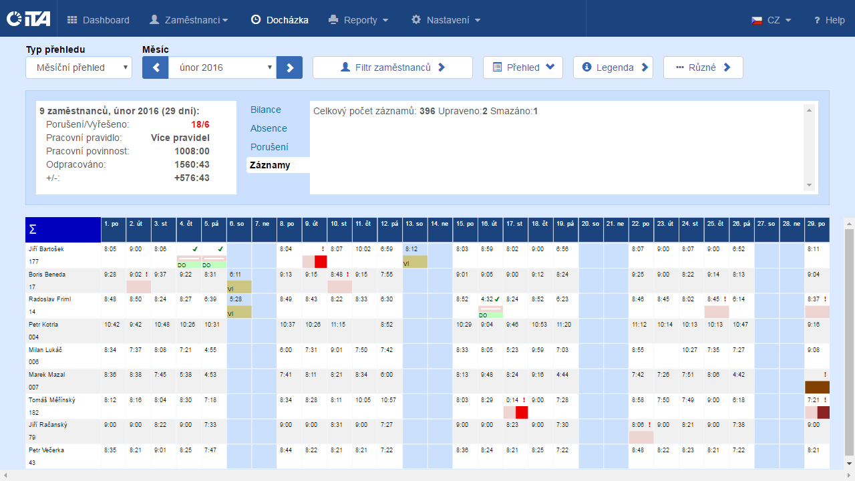
Task: Advance to next month with right arrow
Action: (289, 67)
